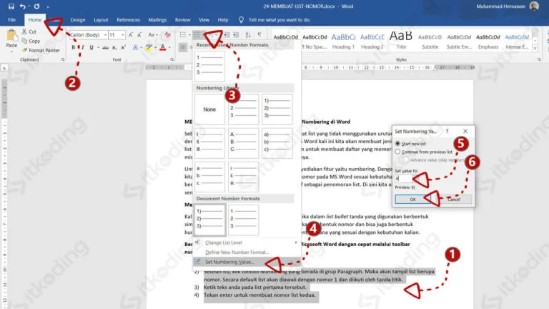The width and height of the screenshot is (549, 309).
Task: Toggle Bold formatting
Action: click(x=73, y=47)
